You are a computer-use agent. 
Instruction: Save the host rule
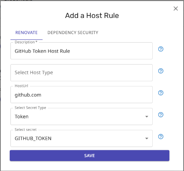click(89, 155)
